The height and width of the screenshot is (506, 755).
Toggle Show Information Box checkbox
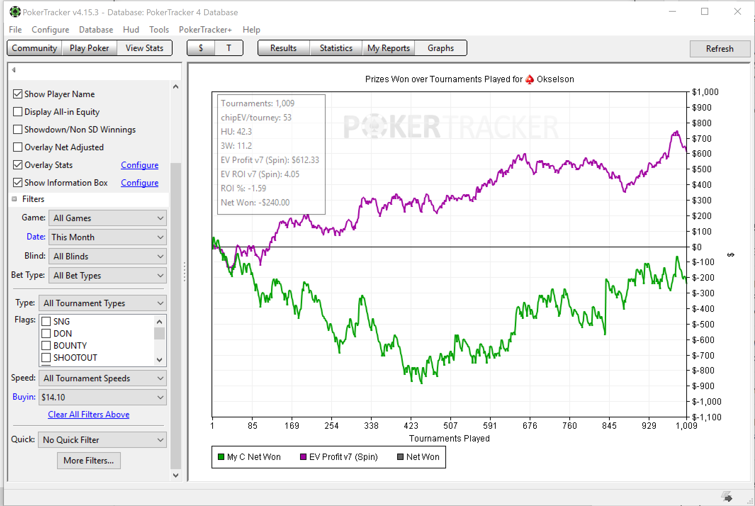pyautogui.click(x=18, y=182)
